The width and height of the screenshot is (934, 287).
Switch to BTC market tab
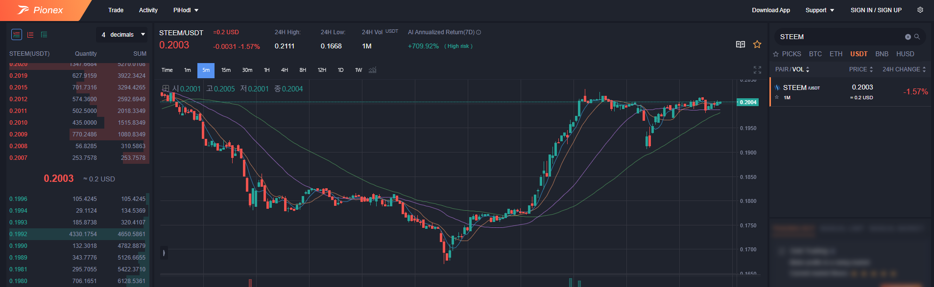[815, 54]
